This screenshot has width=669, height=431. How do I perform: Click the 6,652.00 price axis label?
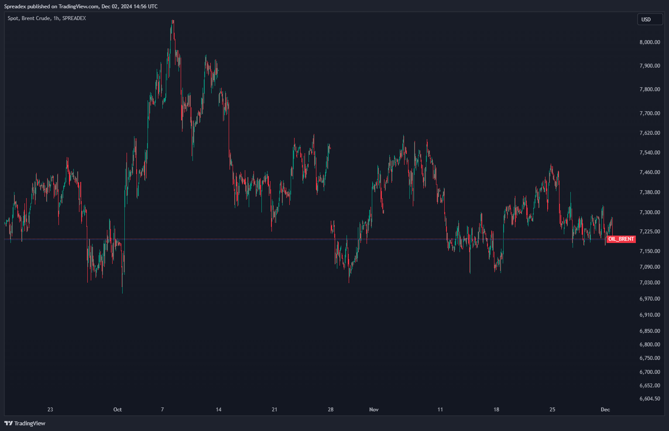(x=650, y=386)
